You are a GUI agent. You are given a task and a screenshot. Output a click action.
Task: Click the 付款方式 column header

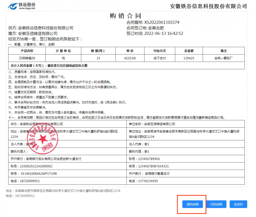pyautogui.click(x=159, y=51)
